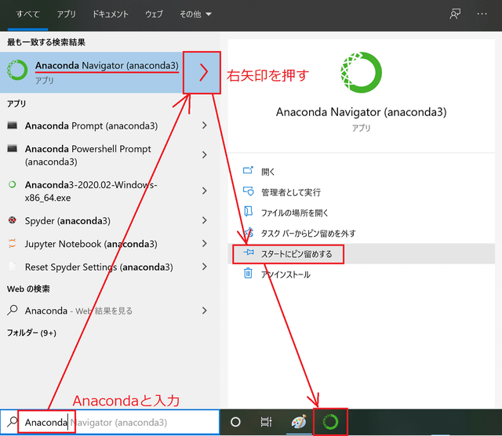
Task: Open the フォルダー (9+) category
Action: click(31, 333)
